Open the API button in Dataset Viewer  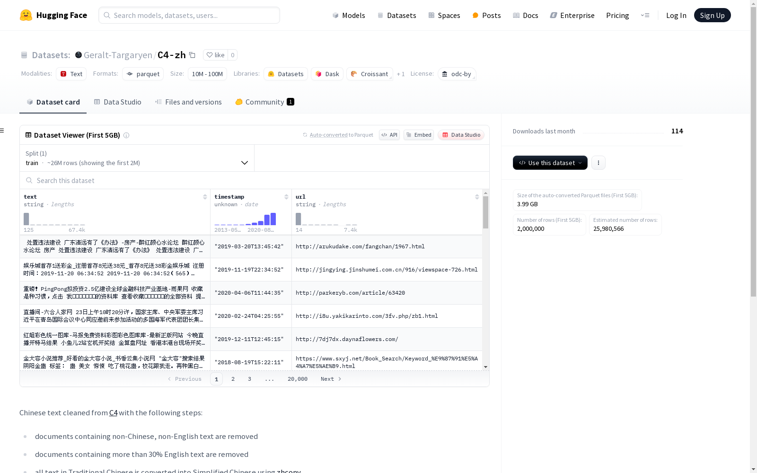(389, 135)
